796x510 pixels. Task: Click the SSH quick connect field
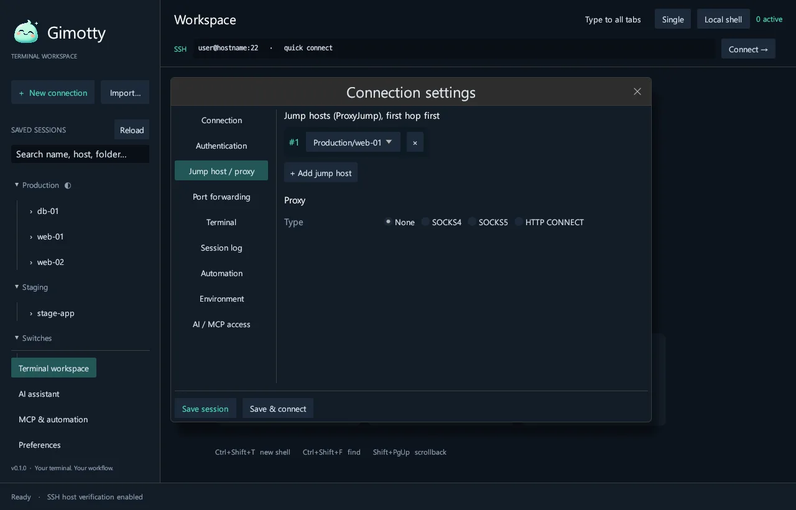[453, 49]
